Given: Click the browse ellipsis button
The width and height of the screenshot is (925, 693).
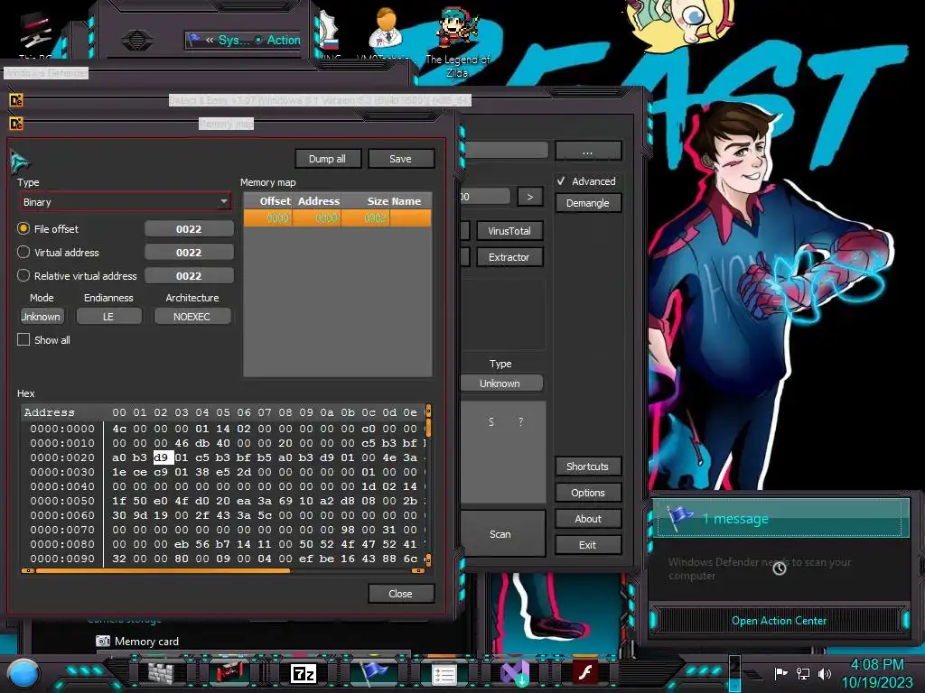Looking at the screenshot, I should 587,151.
